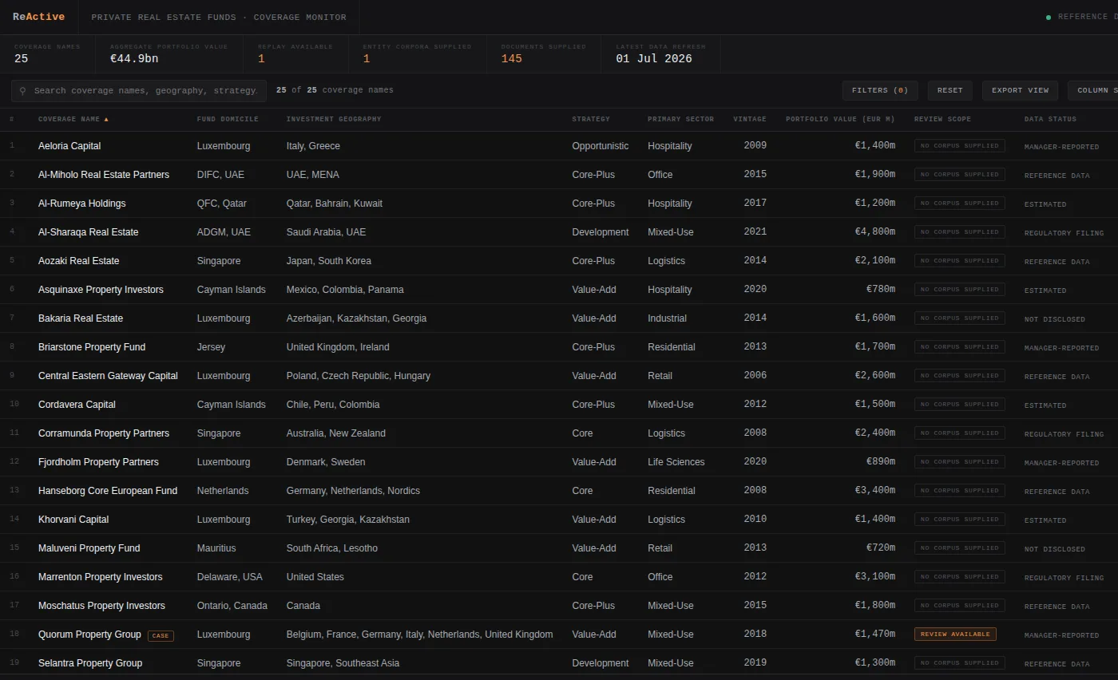This screenshot has height=680, width=1118.
Task: Open the Column settings button
Action: (1092, 90)
